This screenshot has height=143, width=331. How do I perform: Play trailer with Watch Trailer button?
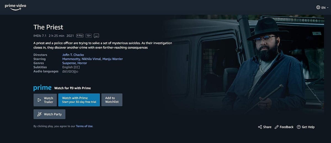click(x=45, y=100)
